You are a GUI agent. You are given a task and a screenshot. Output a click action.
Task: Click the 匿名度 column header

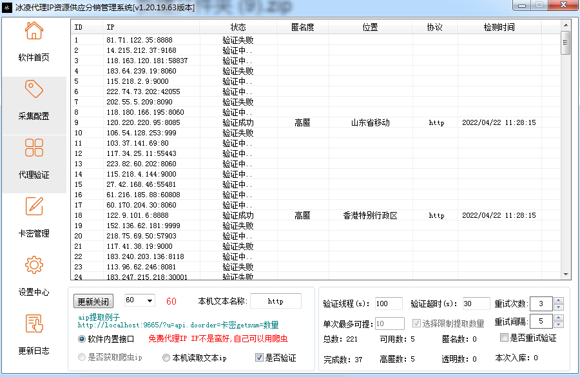[303, 26]
